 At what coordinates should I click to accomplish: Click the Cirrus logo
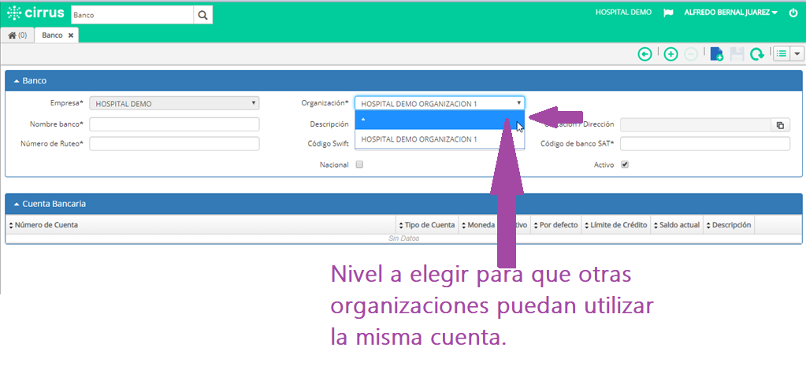click(x=35, y=14)
